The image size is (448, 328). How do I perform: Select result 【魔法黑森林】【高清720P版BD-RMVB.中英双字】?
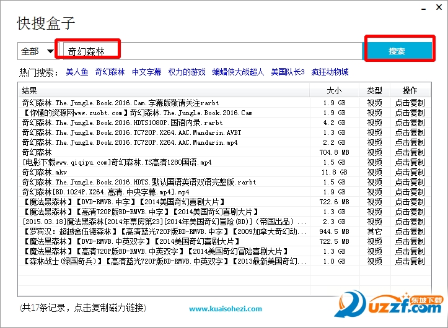(x=156, y=251)
